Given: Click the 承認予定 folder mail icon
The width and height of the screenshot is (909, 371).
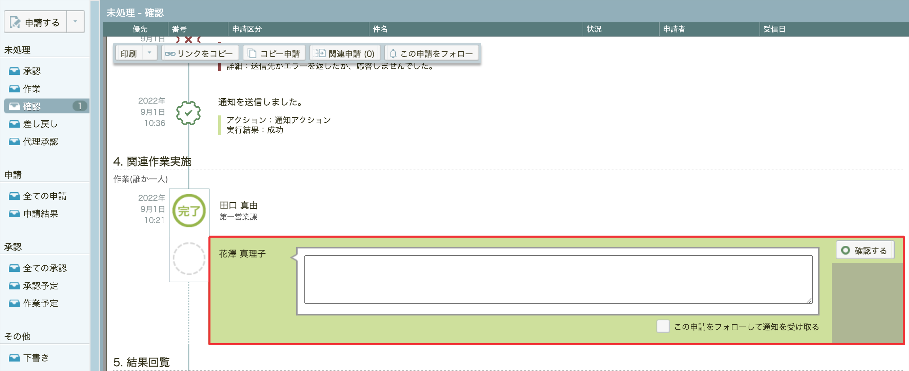Looking at the screenshot, I should coord(14,286).
